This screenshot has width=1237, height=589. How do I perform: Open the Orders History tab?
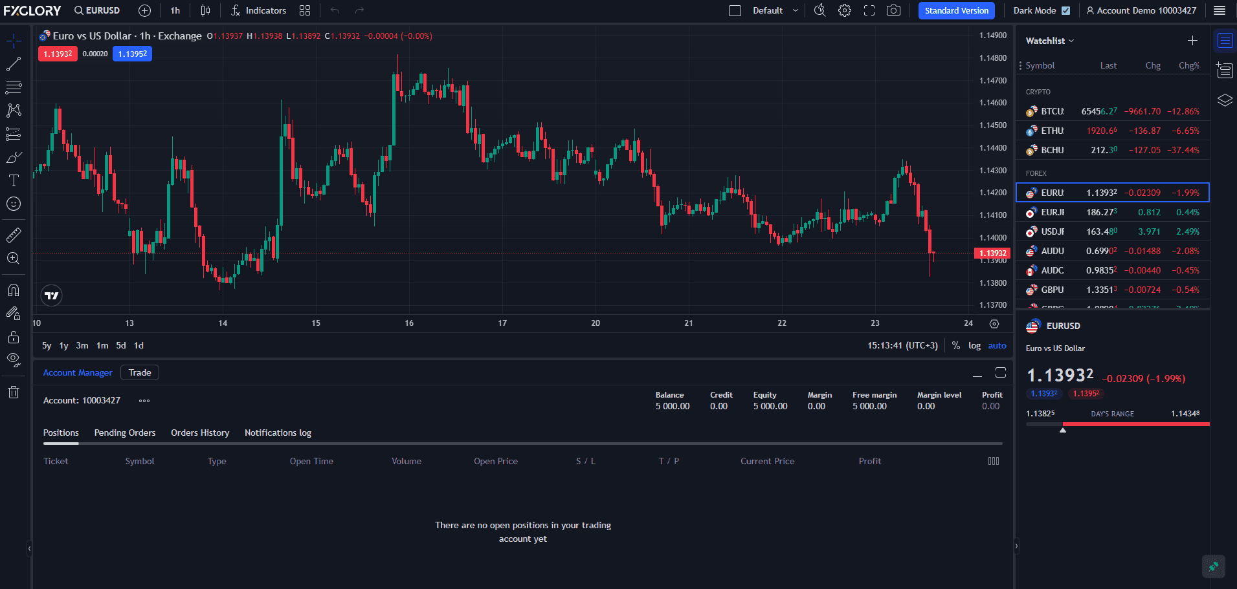pos(200,433)
